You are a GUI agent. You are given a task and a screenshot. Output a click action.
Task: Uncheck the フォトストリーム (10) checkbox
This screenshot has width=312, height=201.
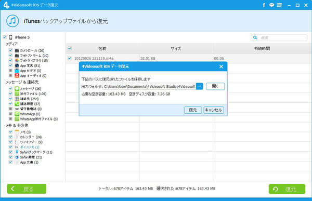(10, 55)
